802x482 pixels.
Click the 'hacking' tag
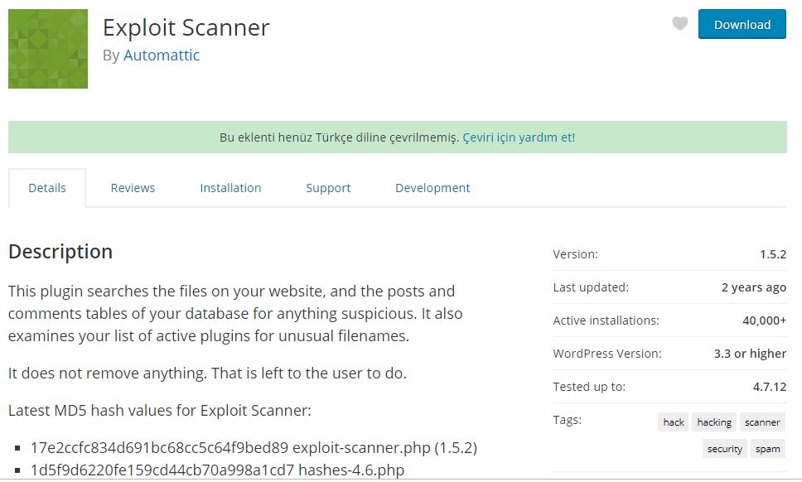click(714, 422)
